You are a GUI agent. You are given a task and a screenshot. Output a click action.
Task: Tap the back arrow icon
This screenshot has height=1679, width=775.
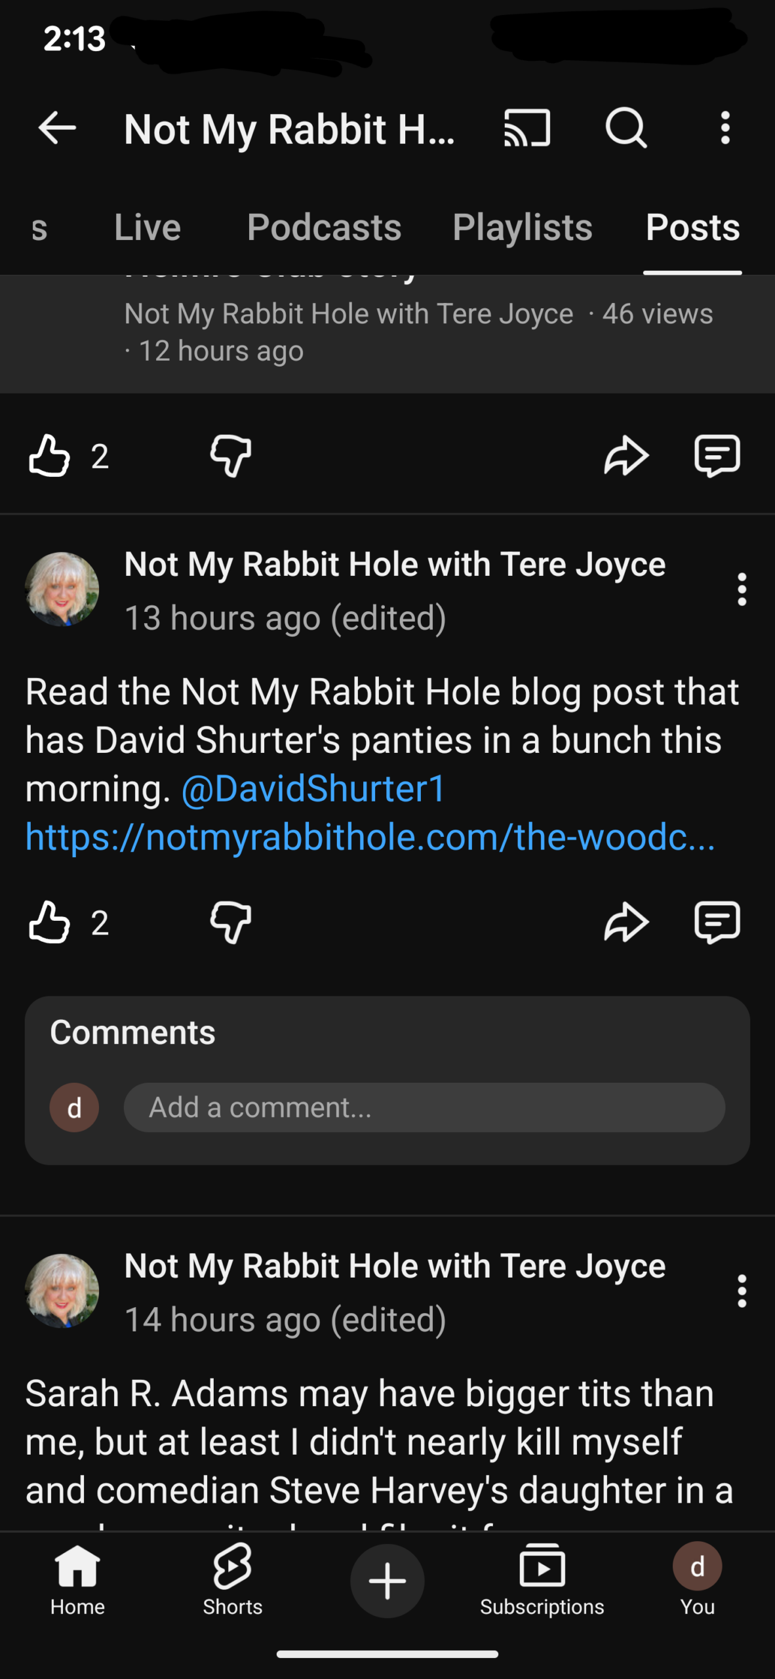click(x=57, y=128)
